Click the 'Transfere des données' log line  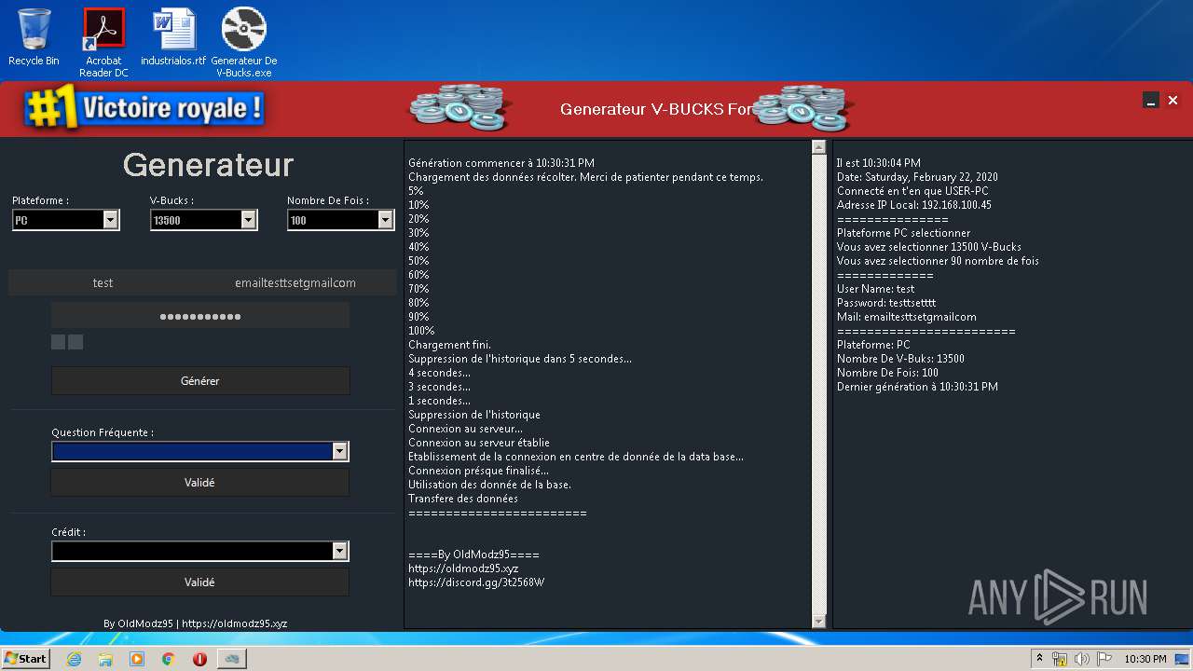(463, 499)
